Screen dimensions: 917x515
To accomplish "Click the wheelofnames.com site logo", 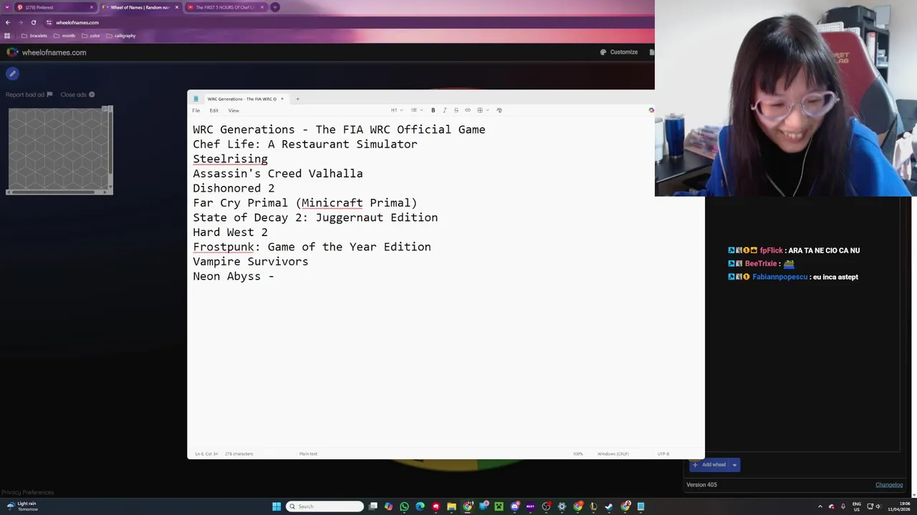I will (x=47, y=52).
